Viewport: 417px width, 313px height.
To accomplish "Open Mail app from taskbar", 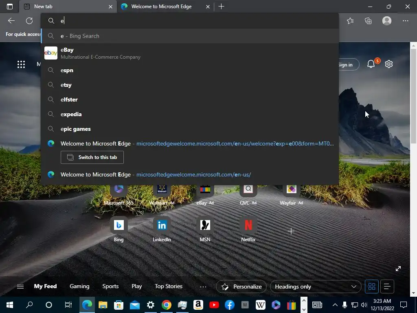I will 135,305.
